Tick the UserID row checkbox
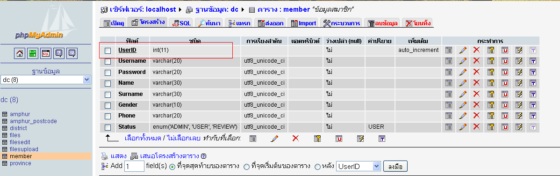Viewport: 560px width, 176px height. click(108, 51)
